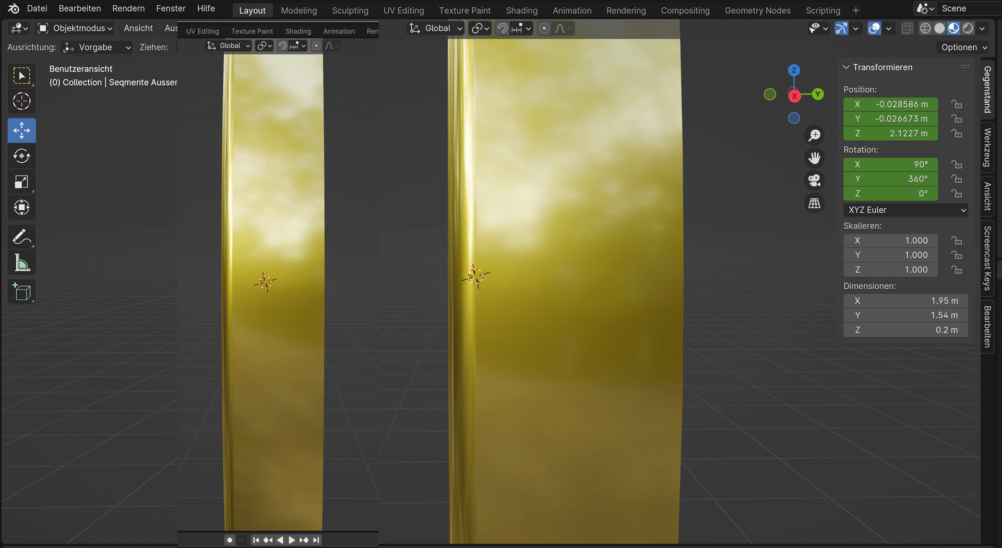Expand the XYZ Euler rotation mode dropdown
This screenshot has width=1002, height=548.
(905, 210)
